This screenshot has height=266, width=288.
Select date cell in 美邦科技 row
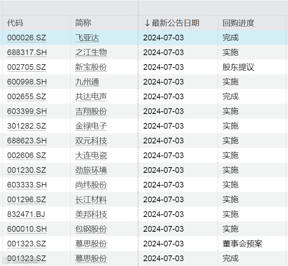[x=164, y=214]
